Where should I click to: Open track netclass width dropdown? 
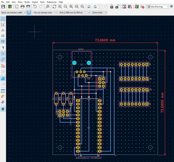13,13
